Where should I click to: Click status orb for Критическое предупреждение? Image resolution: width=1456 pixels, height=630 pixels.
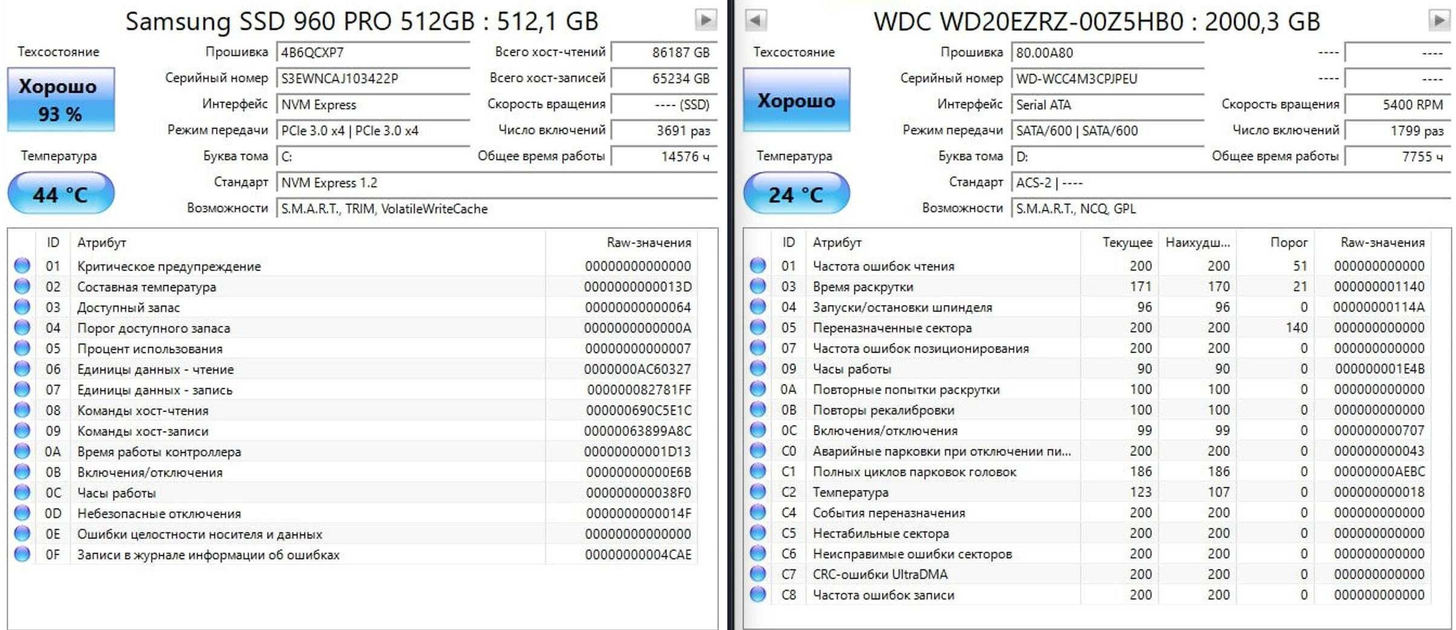[22, 266]
